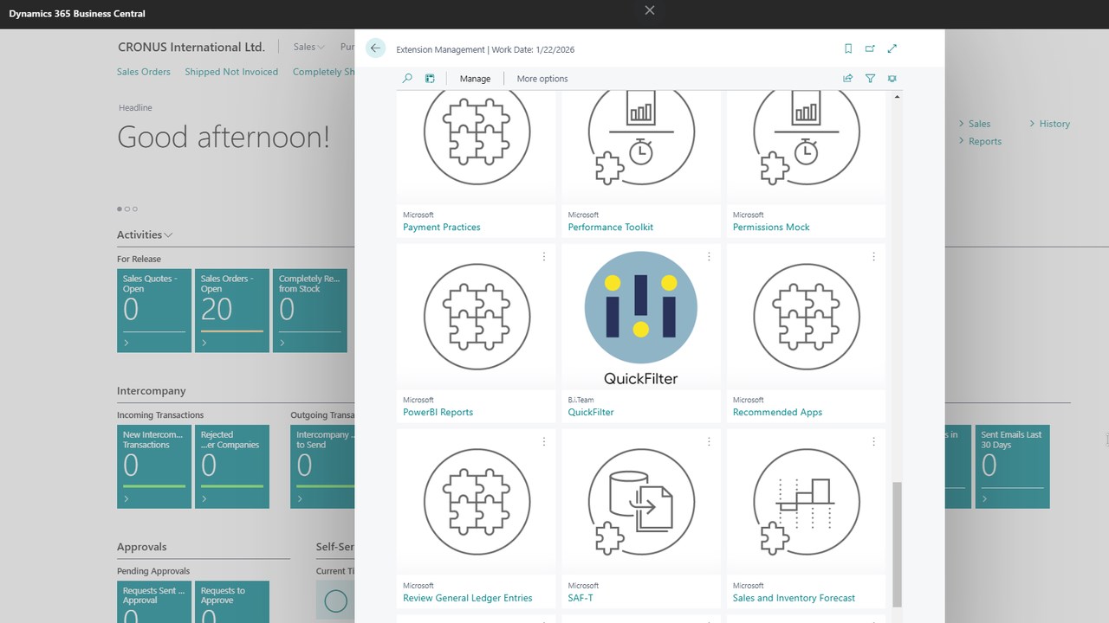Open the three-dot menu on Recommended Apps

click(873, 257)
